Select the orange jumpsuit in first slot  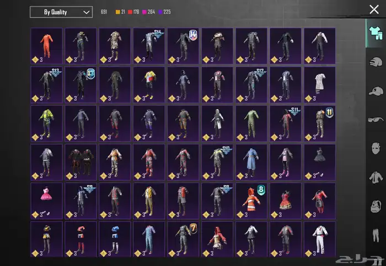pos(47,46)
